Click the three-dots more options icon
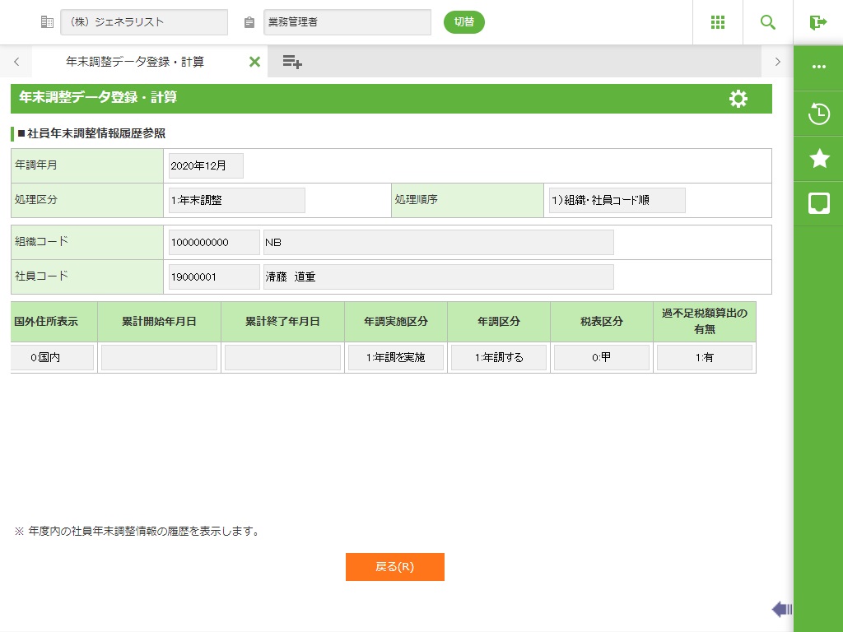 tap(819, 67)
